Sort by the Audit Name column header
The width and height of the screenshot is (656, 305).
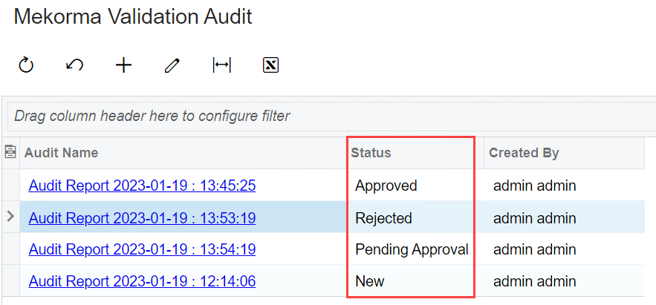(x=62, y=153)
